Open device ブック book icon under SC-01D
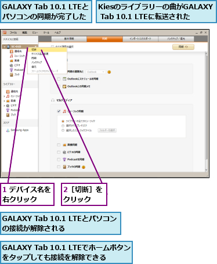Viewport: 217px width, 264px height. [x=12, y=75]
